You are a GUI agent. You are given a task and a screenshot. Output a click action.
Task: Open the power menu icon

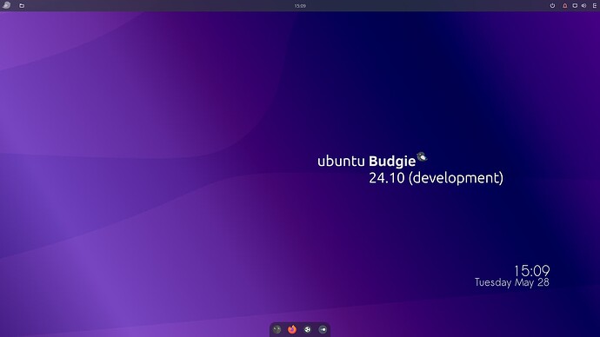pos(552,6)
